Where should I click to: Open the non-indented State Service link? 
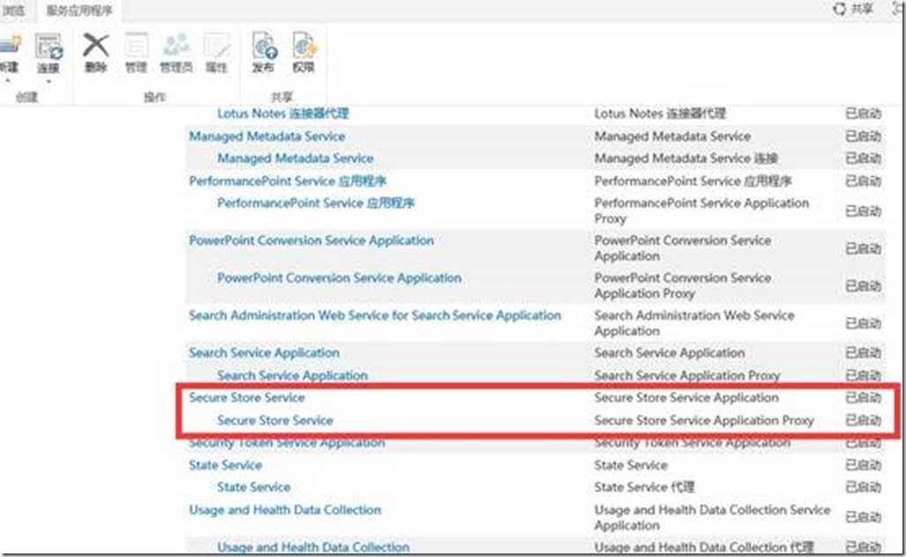tap(226, 465)
